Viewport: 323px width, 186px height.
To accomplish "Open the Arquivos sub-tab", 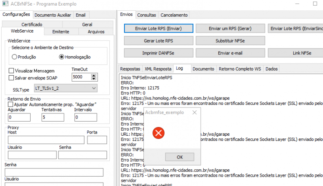I will (96, 32).
